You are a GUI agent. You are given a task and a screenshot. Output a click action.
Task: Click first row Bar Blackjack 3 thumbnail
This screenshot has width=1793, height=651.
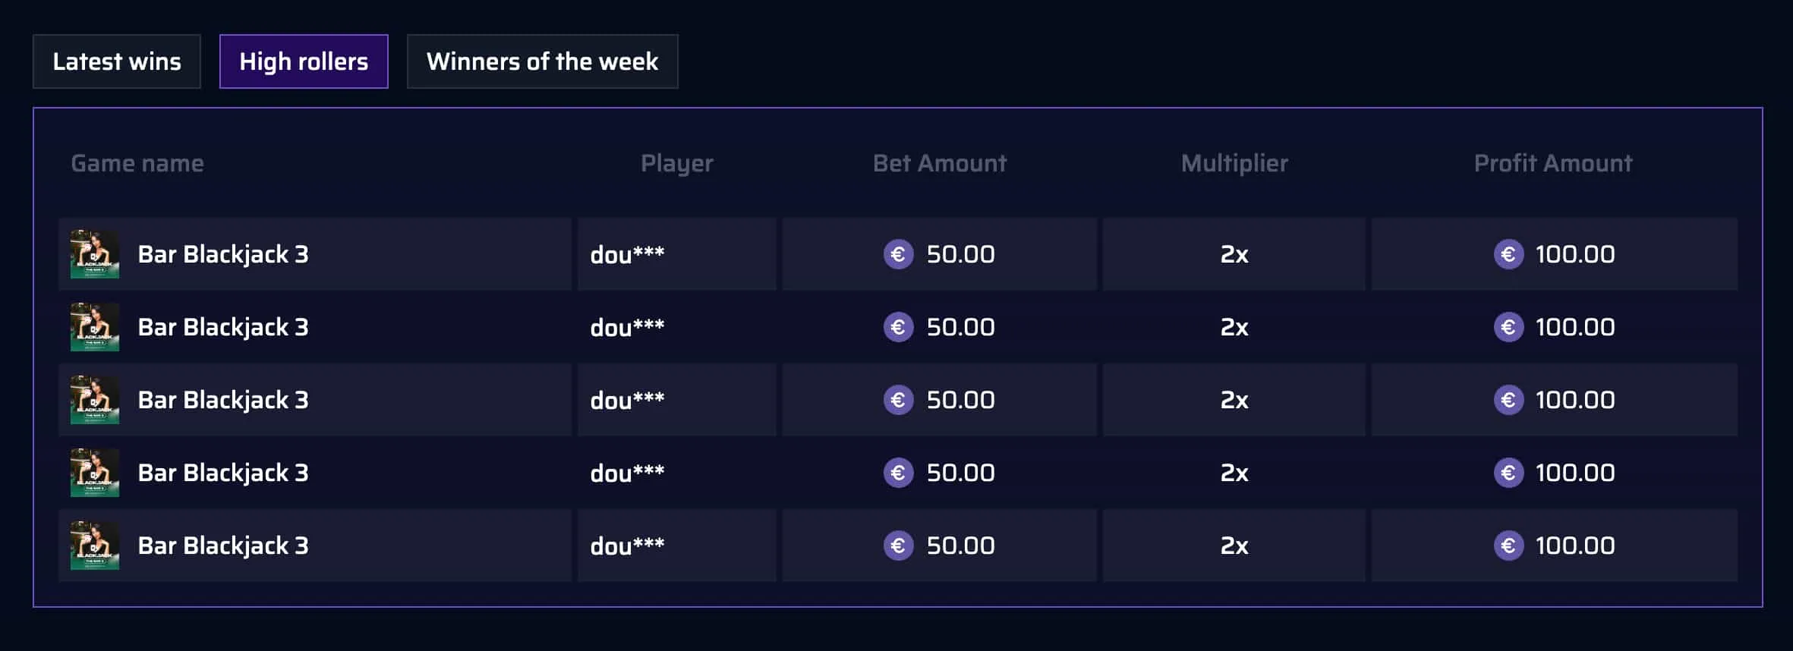pyautogui.click(x=95, y=254)
